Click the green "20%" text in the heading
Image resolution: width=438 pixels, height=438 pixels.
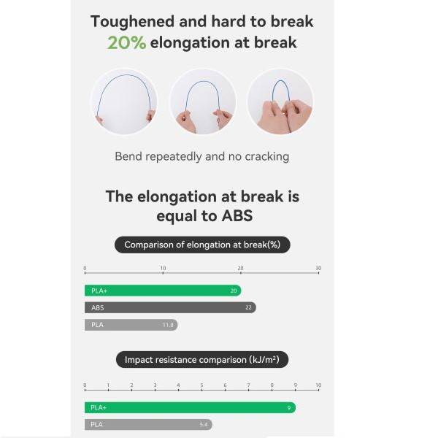coord(127,43)
